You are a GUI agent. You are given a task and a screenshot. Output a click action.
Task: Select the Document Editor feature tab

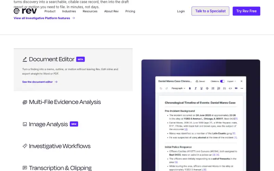click(73, 70)
